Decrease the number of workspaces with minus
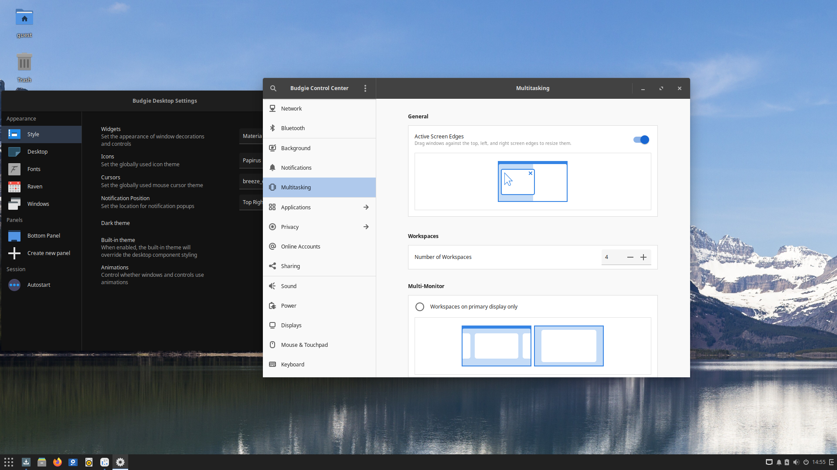837x470 pixels. coord(630,257)
